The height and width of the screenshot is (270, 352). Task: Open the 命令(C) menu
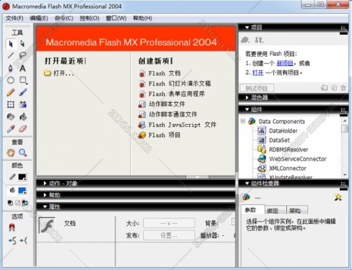pos(64,18)
